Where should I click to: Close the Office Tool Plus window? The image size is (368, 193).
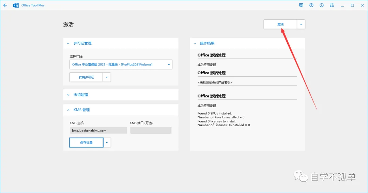coord(362,5)
